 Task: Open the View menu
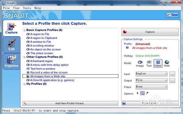16,8
